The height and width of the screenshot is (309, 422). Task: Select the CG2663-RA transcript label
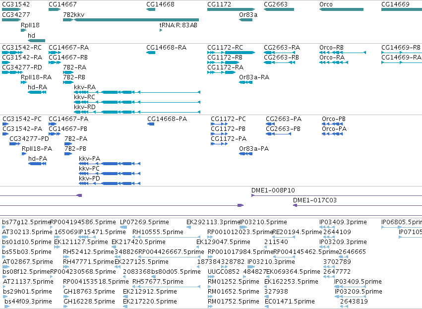[282, 48]
